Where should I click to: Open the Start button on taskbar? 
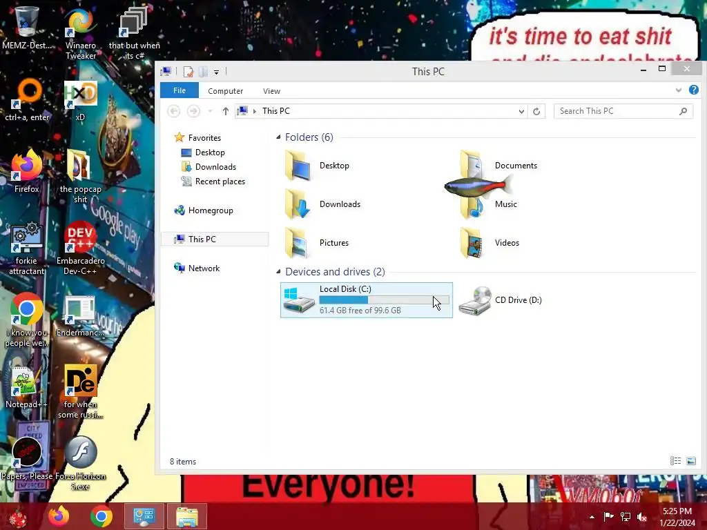(x=18, y=516)
